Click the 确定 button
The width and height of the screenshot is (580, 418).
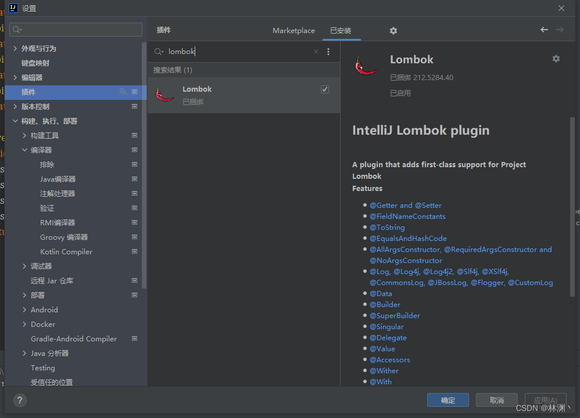(448, 400)
